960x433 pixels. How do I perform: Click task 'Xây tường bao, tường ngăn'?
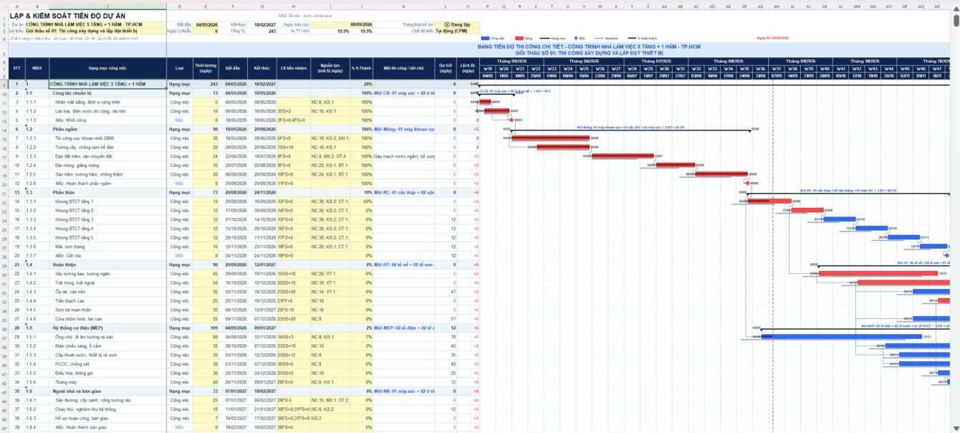[82, 274]
